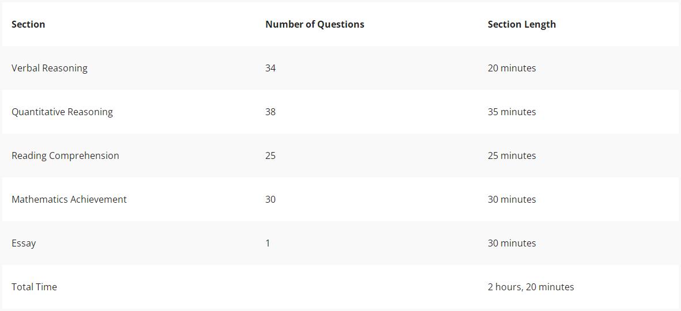
Task: Click the 30 questions value for Mathematics
Action: (270, 199)
